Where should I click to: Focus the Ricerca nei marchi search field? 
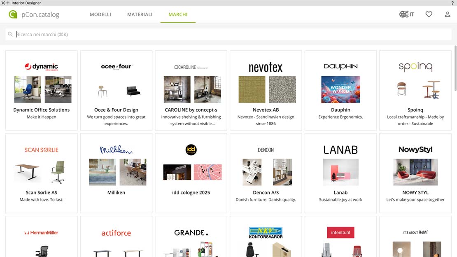231,35
